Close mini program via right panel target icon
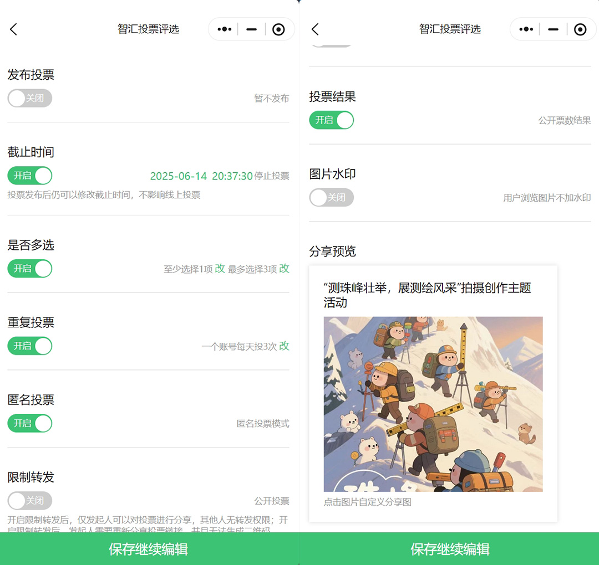Screen dimensions: 599x565 click(x=580, y=29)
